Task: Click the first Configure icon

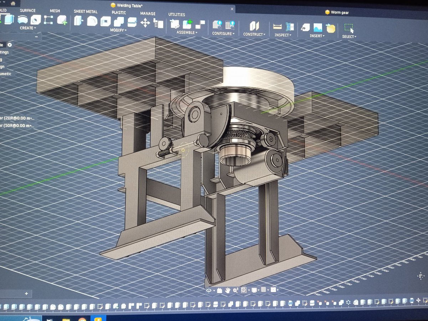Action: tap(217, 25)
